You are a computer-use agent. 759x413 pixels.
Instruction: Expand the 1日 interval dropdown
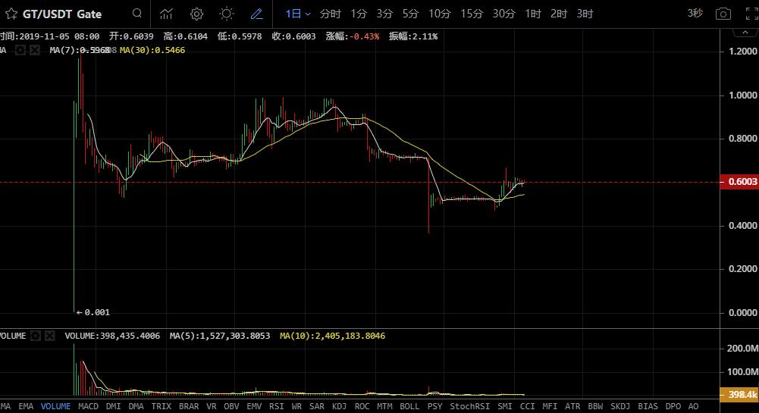click(x=297, y=14)
